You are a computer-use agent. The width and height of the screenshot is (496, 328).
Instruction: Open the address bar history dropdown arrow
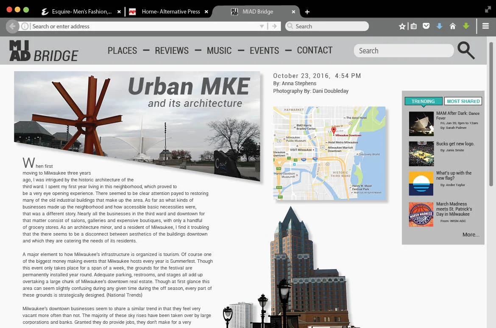pyautogui.click(x=262, y=26)
